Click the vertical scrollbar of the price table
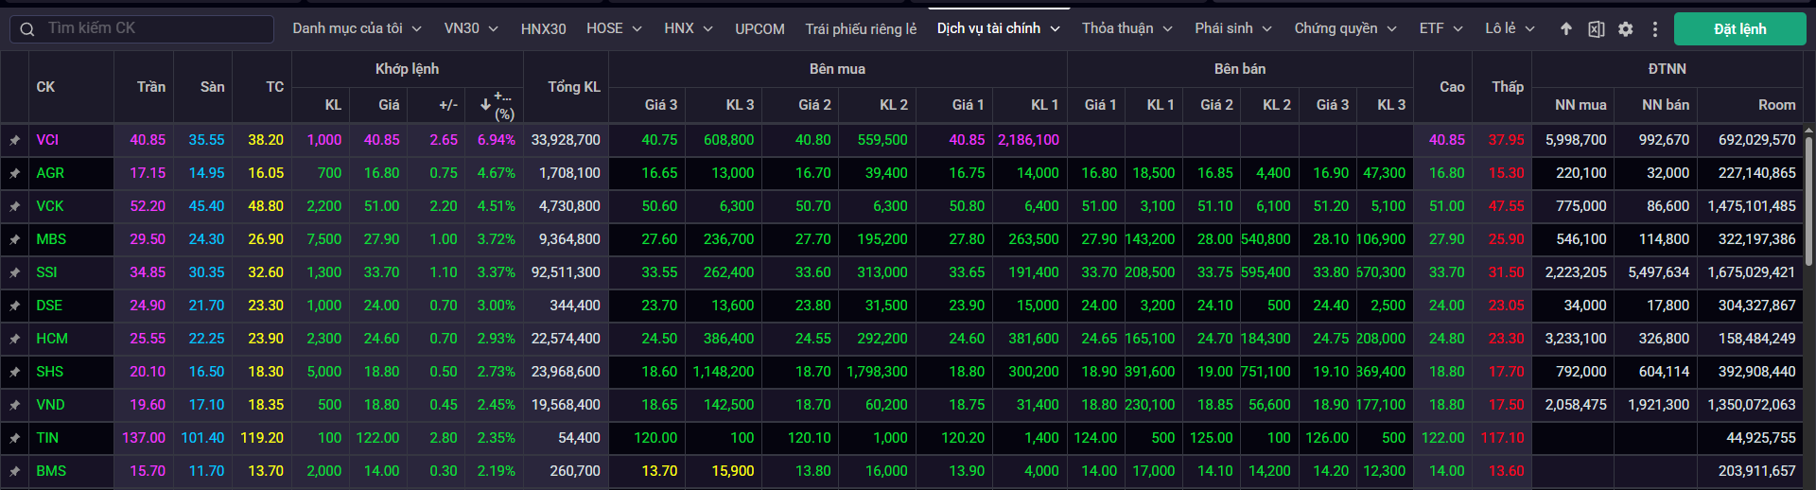This screenshot has width=1816, height=490. tap(1808, 199)
